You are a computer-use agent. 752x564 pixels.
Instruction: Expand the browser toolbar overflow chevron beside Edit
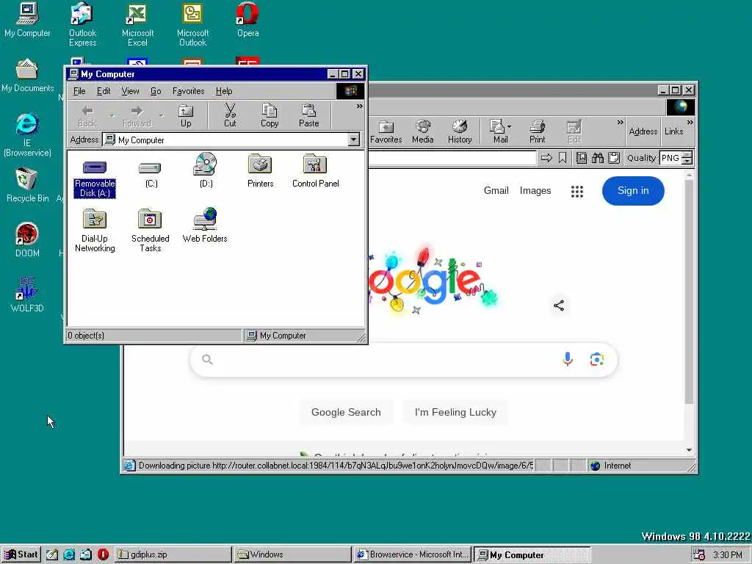pos(620,123)
